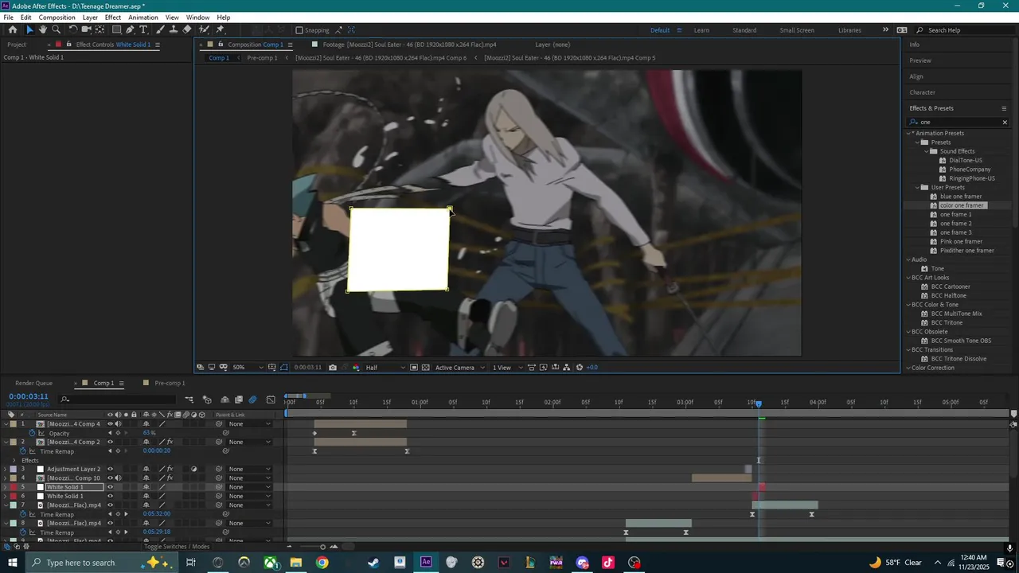Mute audio of layer 1 Comp 4
Image resolution: width=1019 pixels, height=573 pixels.
tap(119, 424)
